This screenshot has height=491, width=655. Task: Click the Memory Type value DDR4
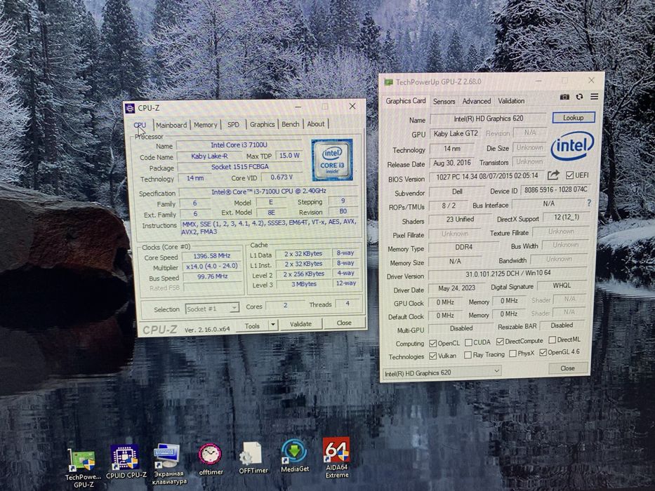tap(463, 247)
